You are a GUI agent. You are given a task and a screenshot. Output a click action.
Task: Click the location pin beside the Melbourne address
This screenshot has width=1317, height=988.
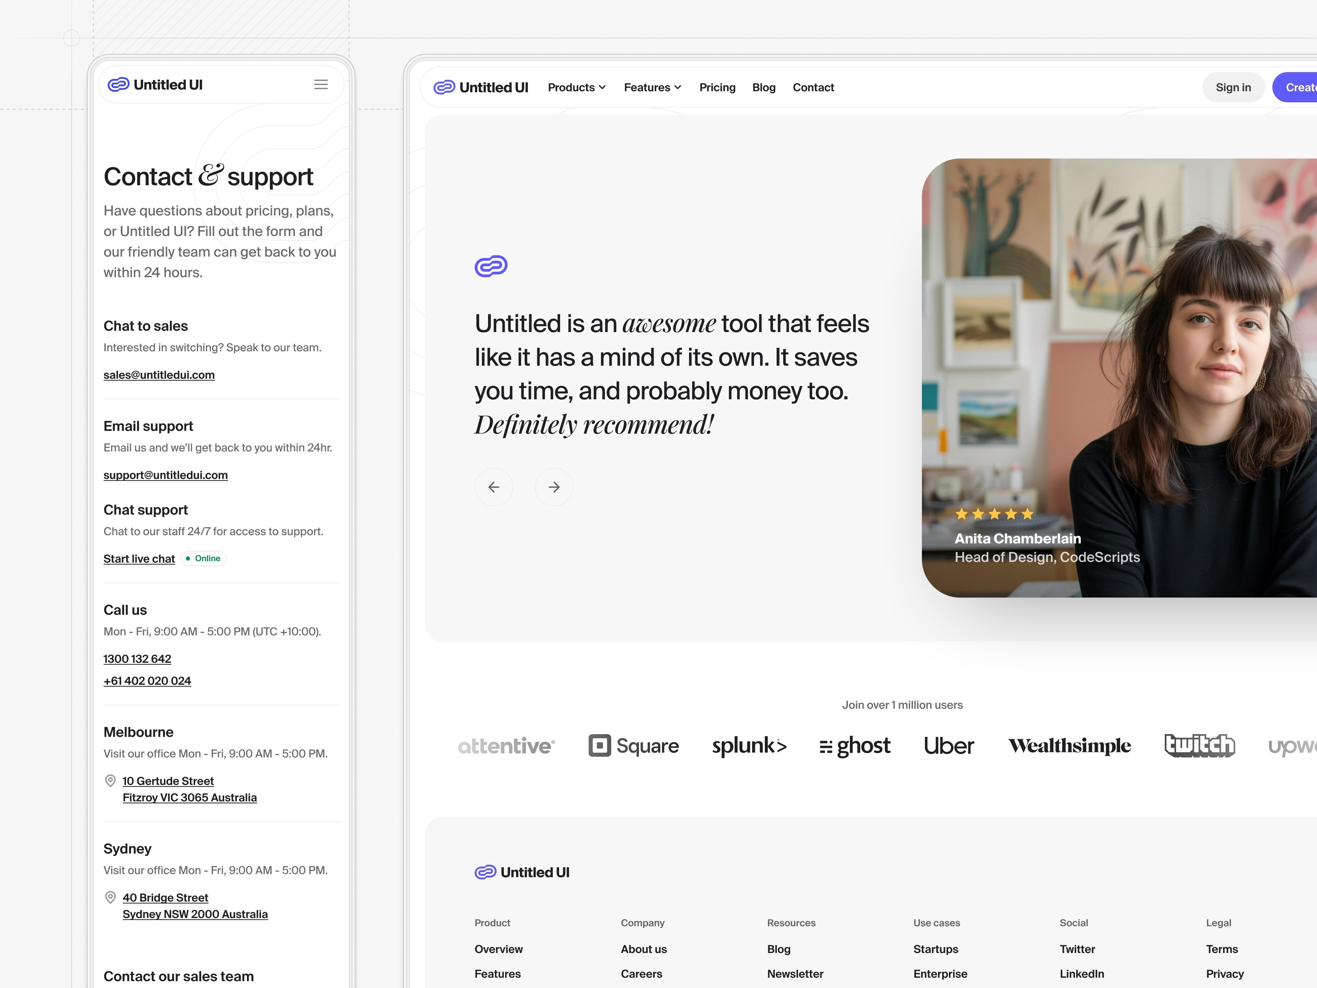point(110,780)
